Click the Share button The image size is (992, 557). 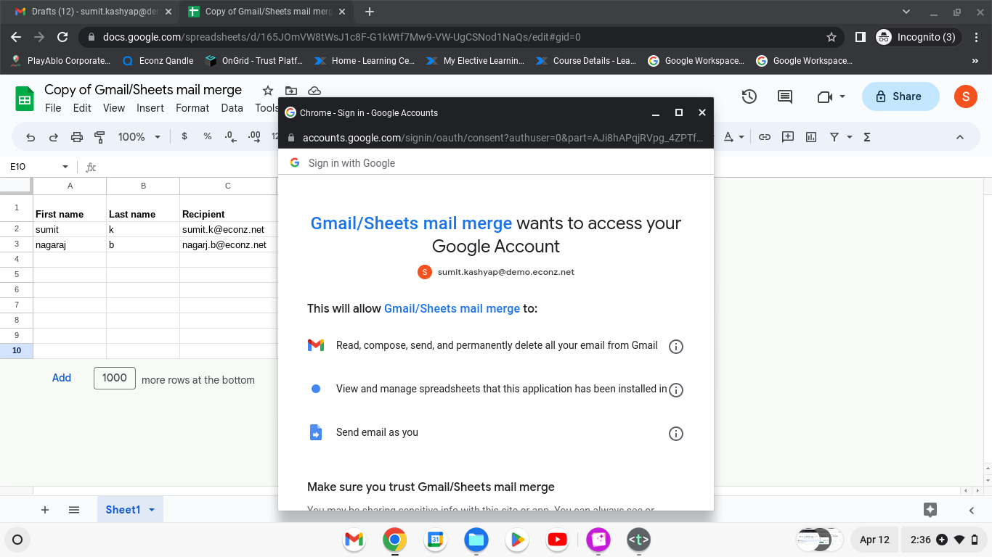coord(900,96)
